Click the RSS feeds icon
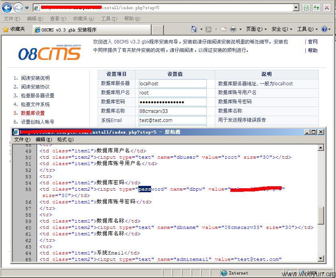The height and width of the screenshot is (278, 336). 208,29
